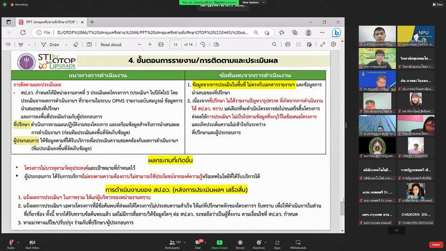Open Reactions menu
The image size is (446, 251).
(x=259, y=244)
